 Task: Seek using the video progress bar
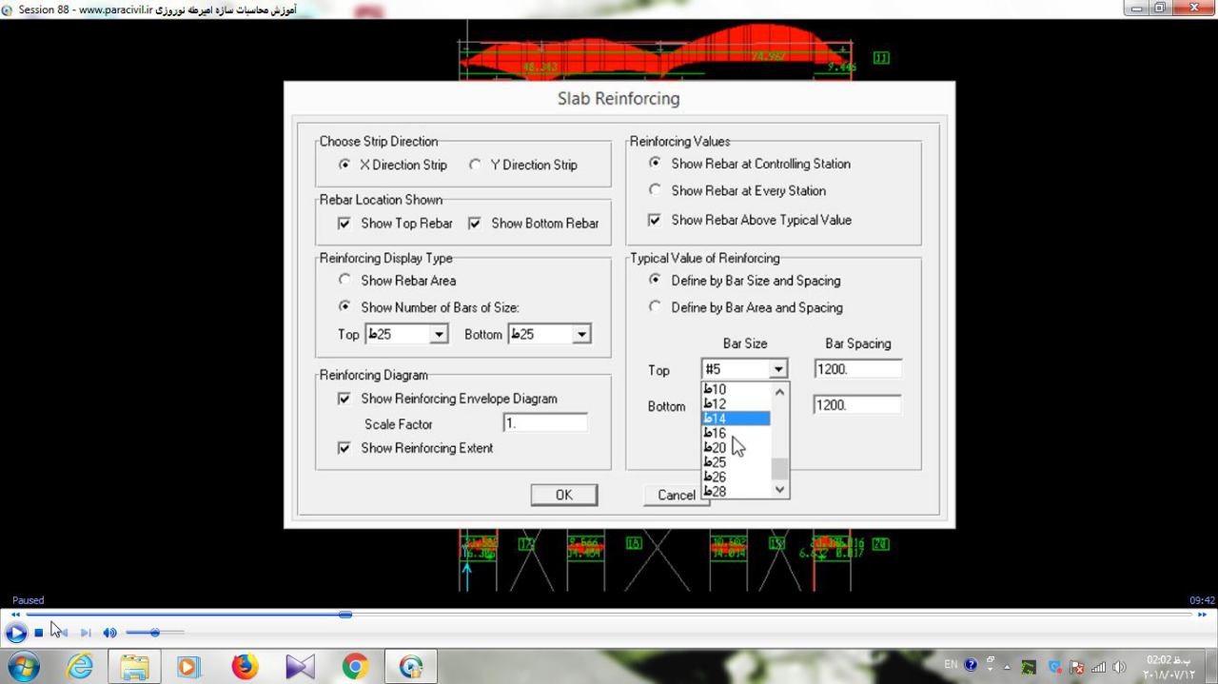click(x=609, y=615)
